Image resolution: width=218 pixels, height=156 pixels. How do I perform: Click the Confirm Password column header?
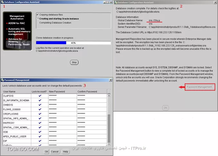click(x=92, y=91)
